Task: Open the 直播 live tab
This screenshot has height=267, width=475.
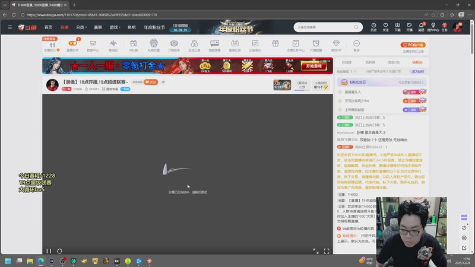Action: (64, 27)
